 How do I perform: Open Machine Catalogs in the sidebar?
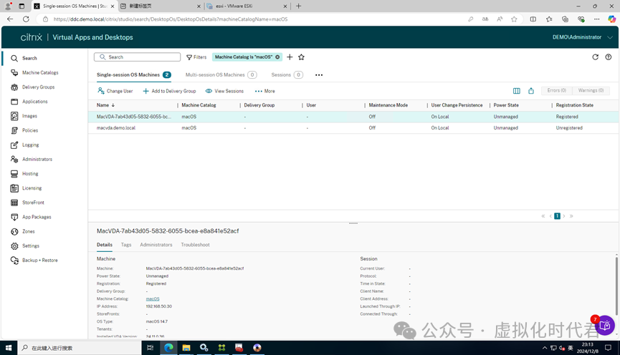click(x=40, y=73)
